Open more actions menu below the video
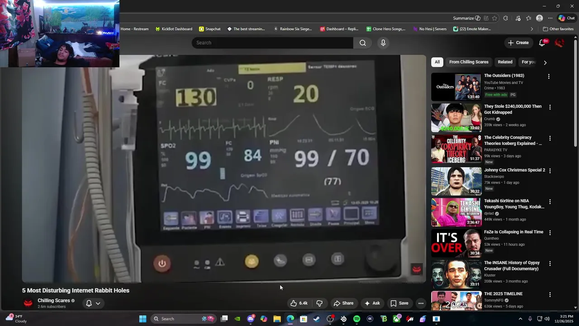The height and width of the screenshot is (326, 579). coord(421,303)
